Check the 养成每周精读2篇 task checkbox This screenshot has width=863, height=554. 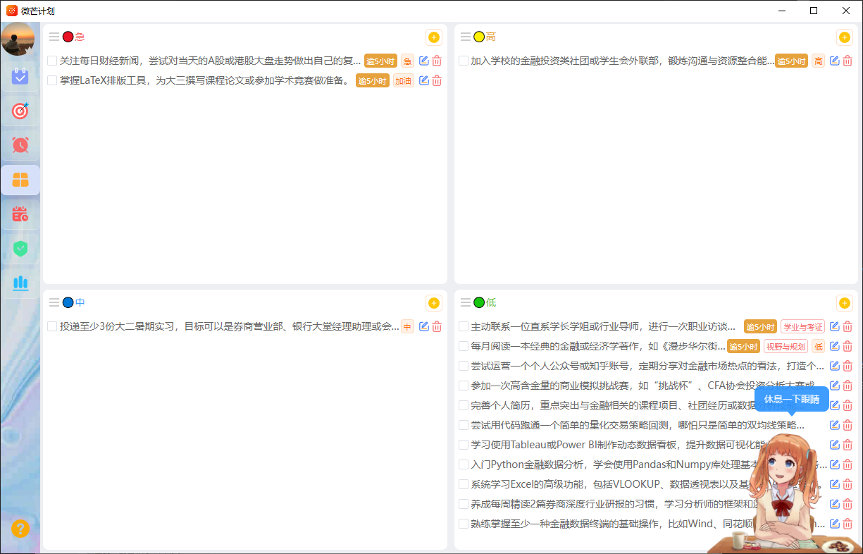pos(464,504)
